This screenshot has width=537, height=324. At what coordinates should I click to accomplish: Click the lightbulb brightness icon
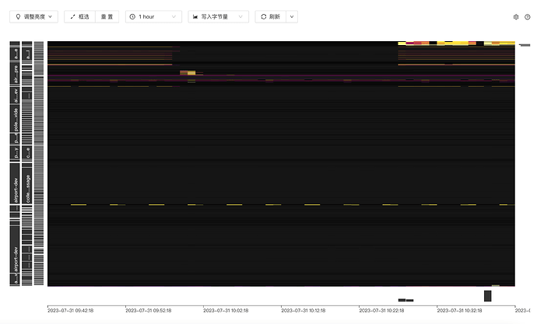[16, 16]
